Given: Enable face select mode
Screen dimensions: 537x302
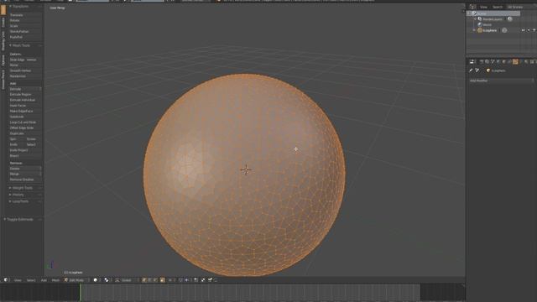Looking at the screenshot, I should point(155,279).
